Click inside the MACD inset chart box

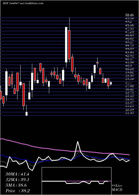[76, 181]
